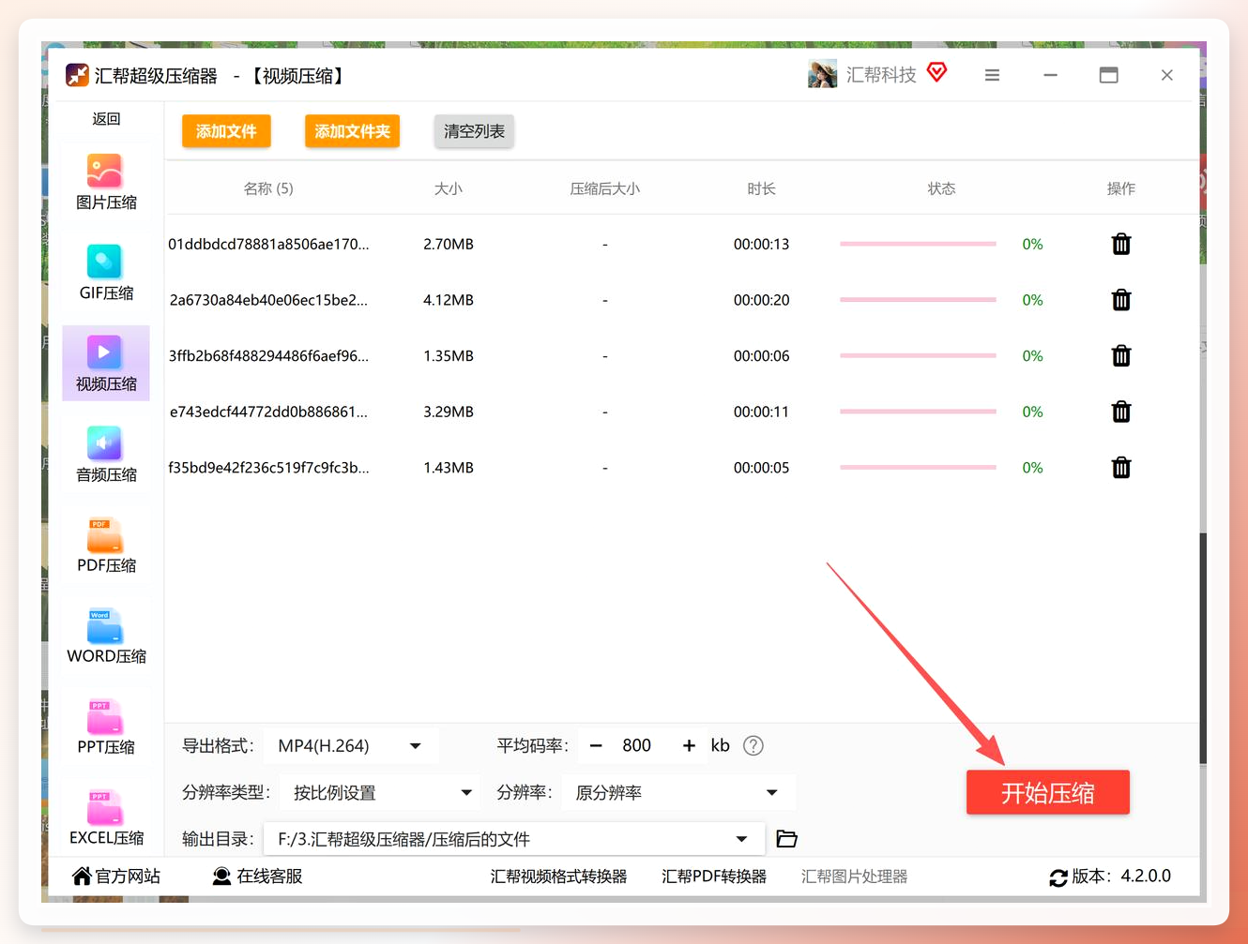Expand the 导出格式 MP4(H.264) dropdown
Viewport: 1248px width, 944px height.
pyautogui.click(x=350, y=746)
